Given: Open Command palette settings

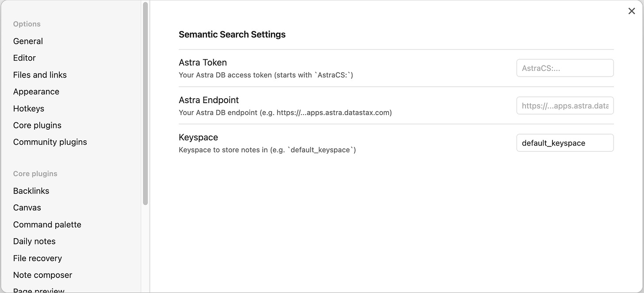Looking at the screenshot, I should [47, 224].
